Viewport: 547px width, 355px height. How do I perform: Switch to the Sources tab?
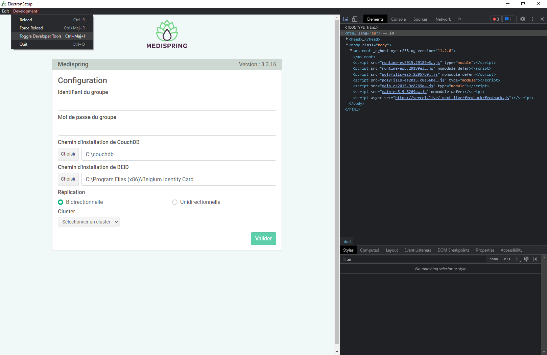click(421, 19)
